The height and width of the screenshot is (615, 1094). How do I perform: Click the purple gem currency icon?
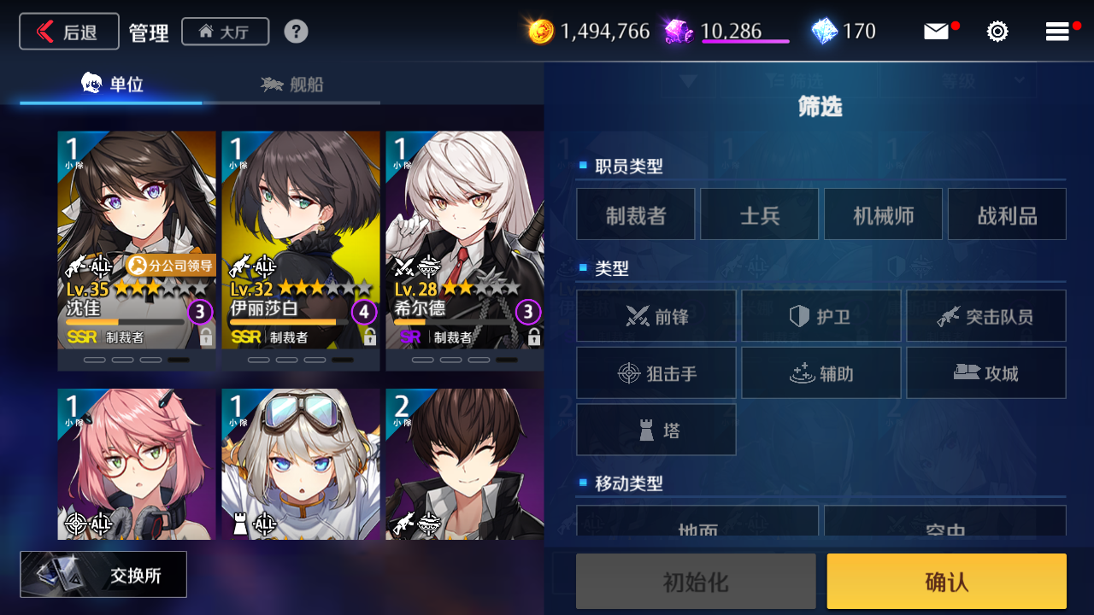click(679, 32)
